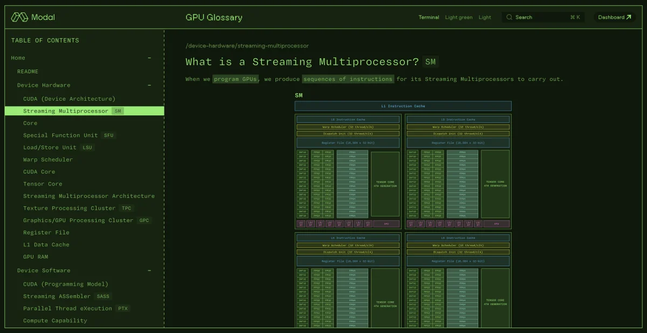Select the Terminal theme
The width and height of the screenshot is (647, 333).
point(429,17)
